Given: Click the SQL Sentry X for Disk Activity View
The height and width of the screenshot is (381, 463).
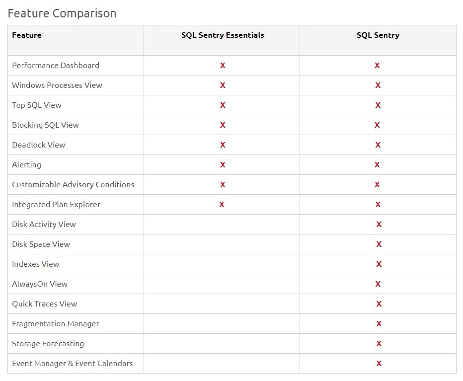Looking at the screenshot, I should pyautogui.click(x=379, y=225).
